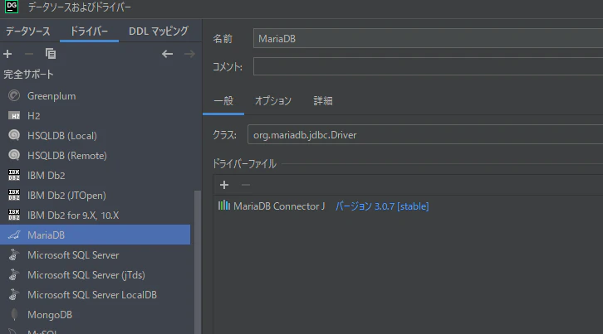Click the IBM Db2 for 9.X, 10.X icon
This screenshot has height=334, width=603.
coord(14,215)
